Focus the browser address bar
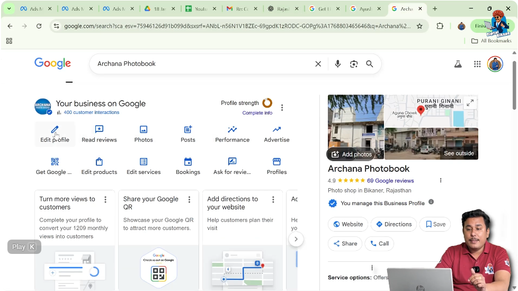 click(237, 26)
